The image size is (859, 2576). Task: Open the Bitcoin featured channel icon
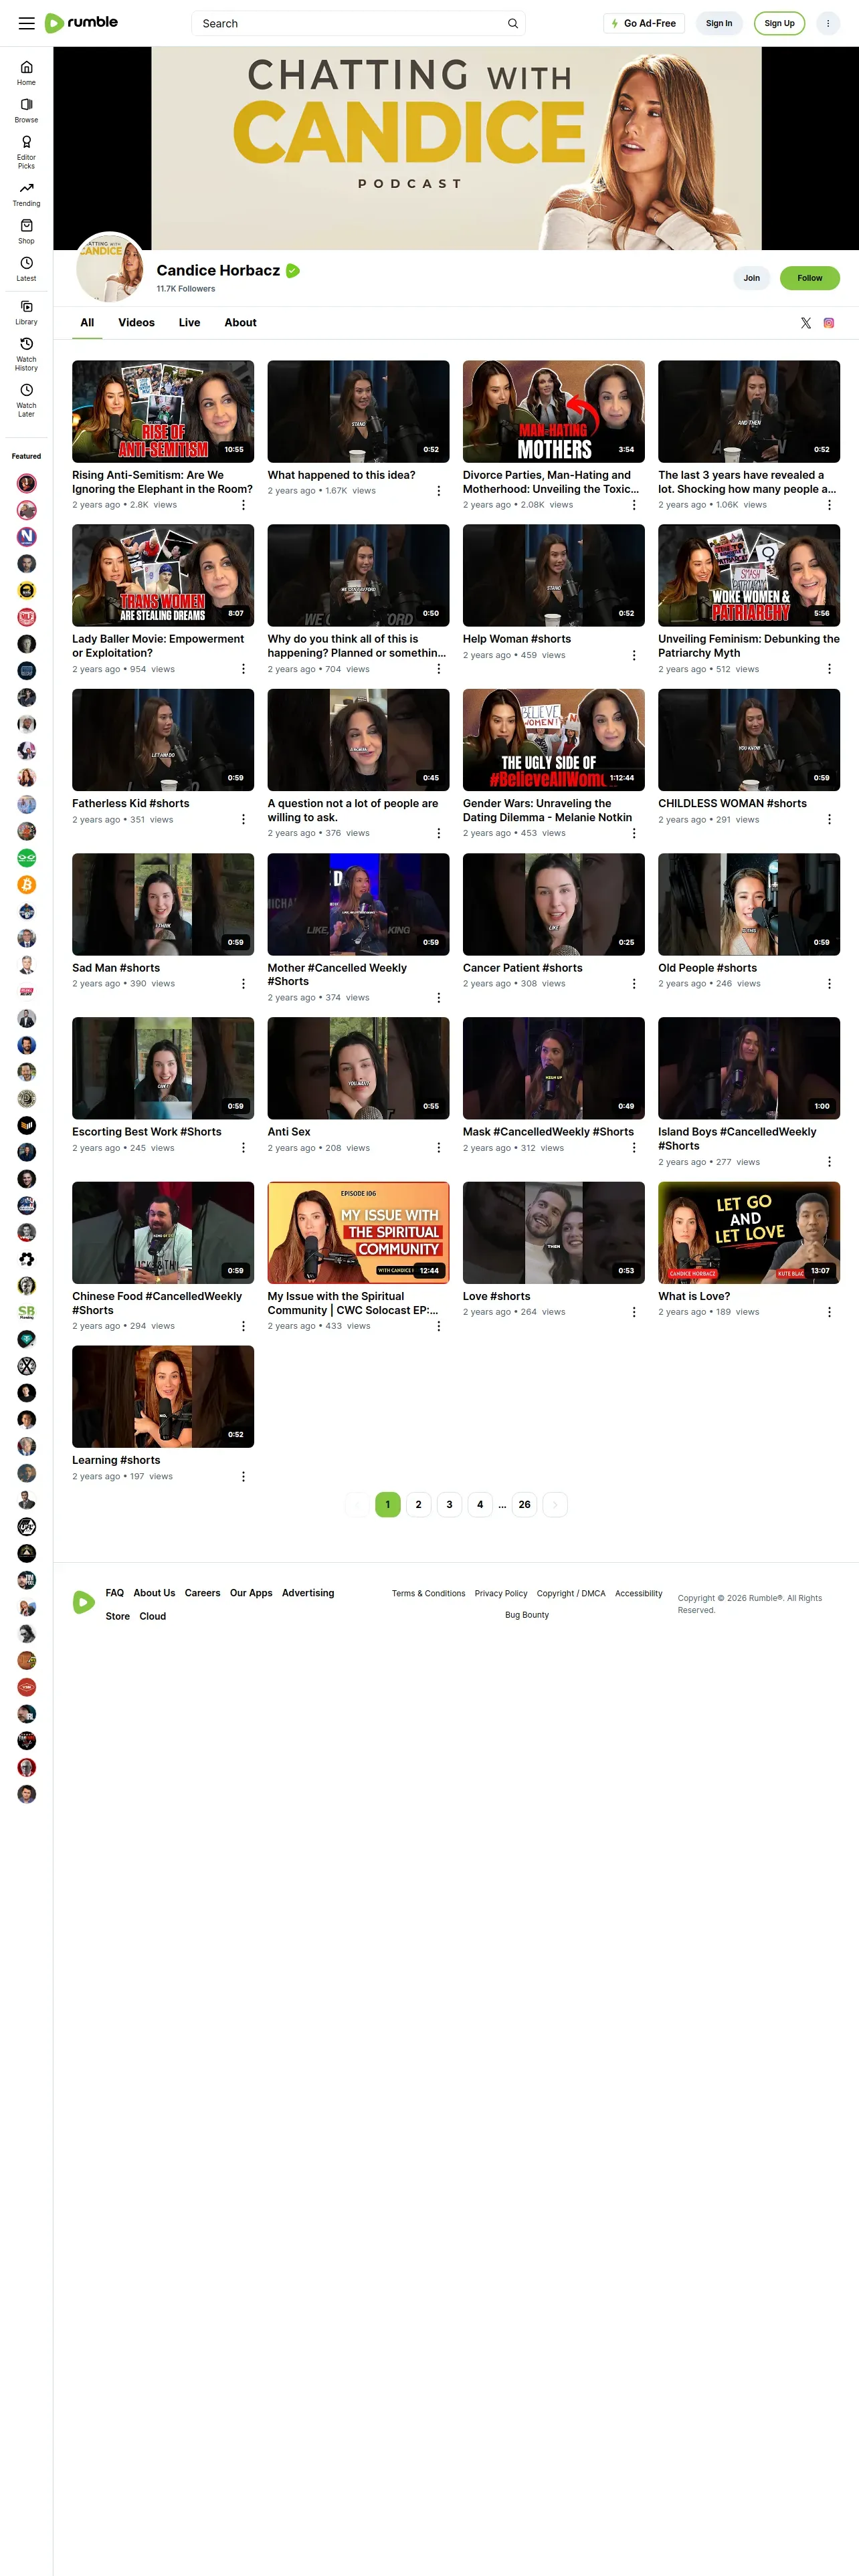[x=27, y=885]
